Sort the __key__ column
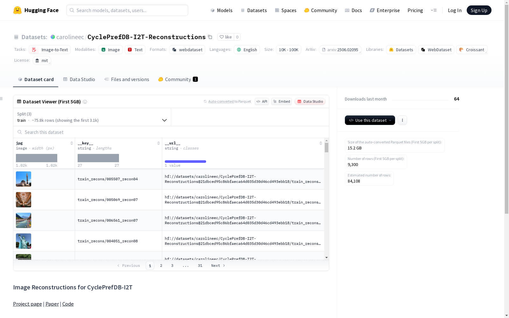 click(x=158, y=143)
